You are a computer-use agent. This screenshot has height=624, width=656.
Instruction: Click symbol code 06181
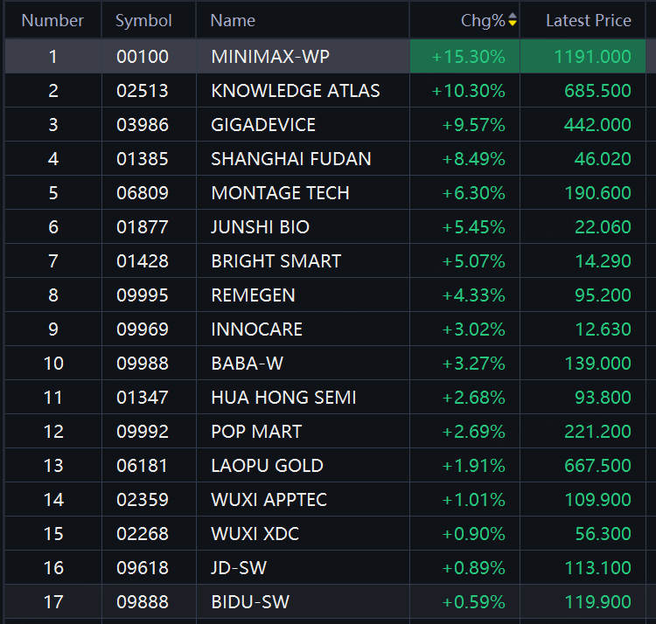pyautogui.click(x=143, y=466)
